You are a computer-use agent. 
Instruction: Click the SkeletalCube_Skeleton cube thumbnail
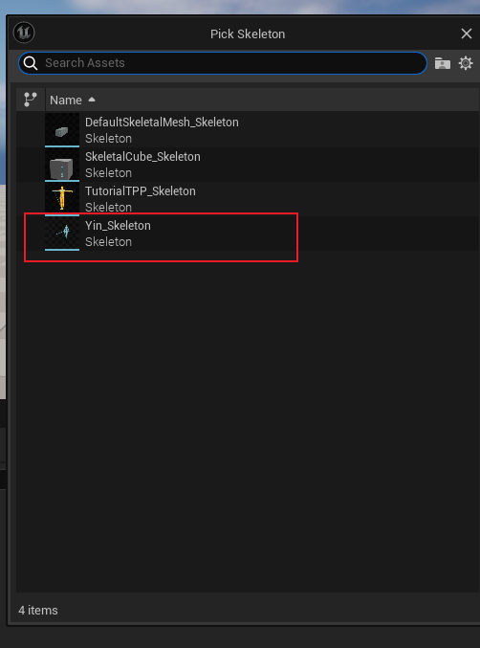[x=62, y=165]
